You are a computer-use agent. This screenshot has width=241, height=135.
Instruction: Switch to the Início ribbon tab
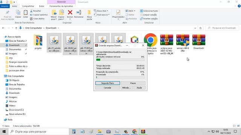click(15, 6)
